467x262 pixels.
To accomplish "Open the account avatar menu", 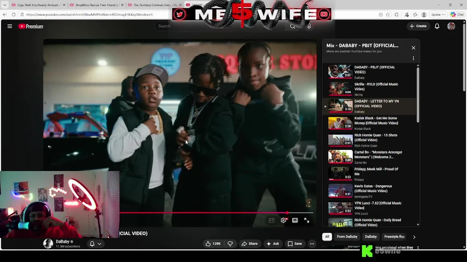I will tap(451, 26).
